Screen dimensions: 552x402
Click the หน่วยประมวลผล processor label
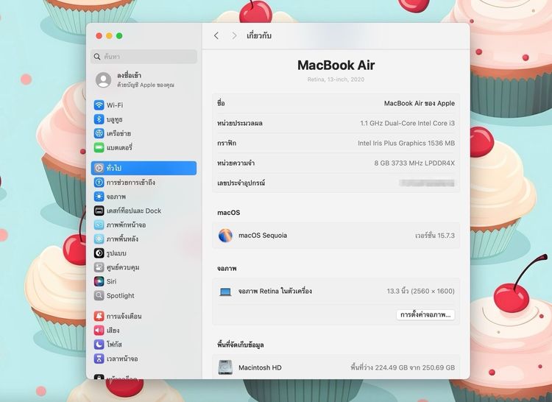pyautogui.click(x=240, y=123)
